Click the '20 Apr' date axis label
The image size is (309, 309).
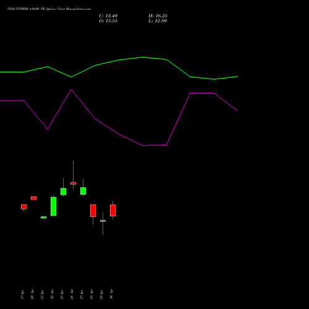click(x=32, y=294)
